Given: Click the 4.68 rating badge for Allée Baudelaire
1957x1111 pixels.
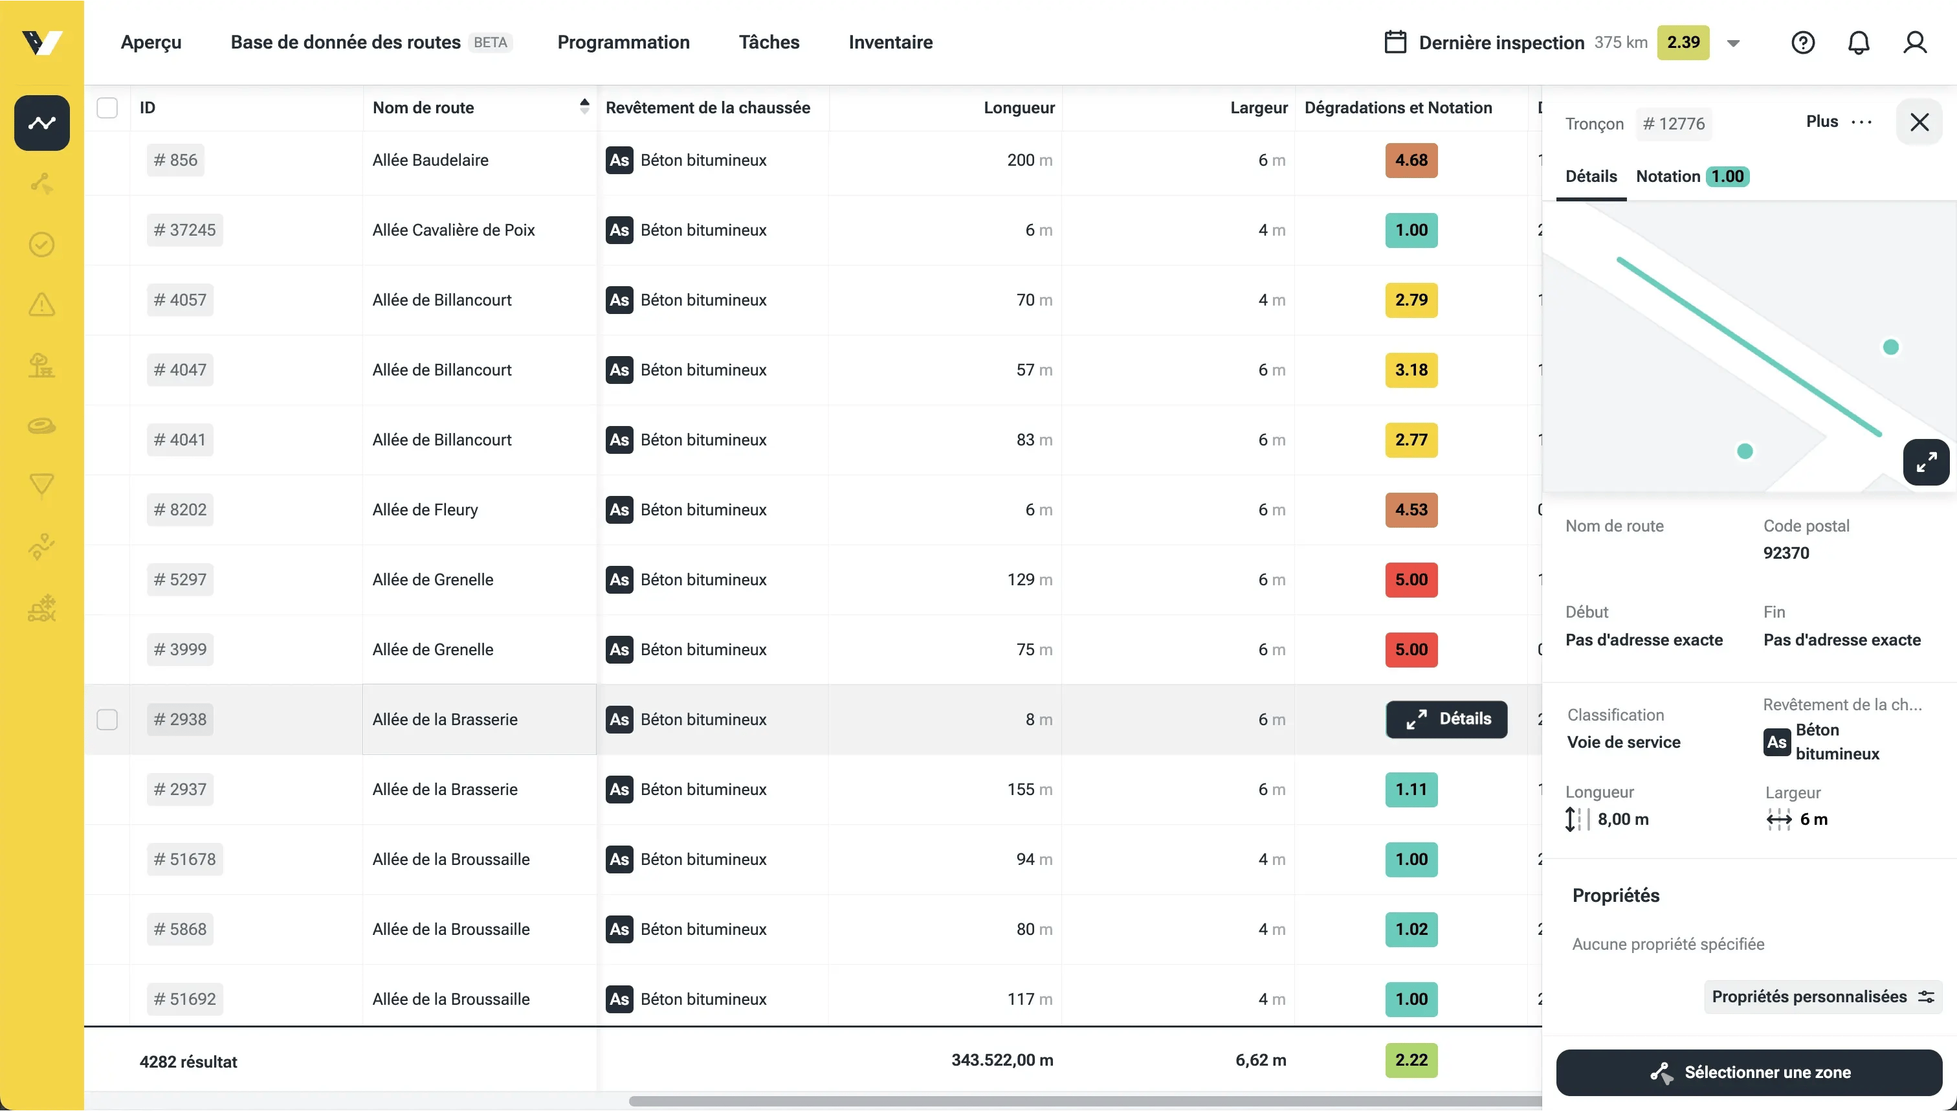Looking at the screenshot, I should pyautogui.click(x=1411, y=161).
